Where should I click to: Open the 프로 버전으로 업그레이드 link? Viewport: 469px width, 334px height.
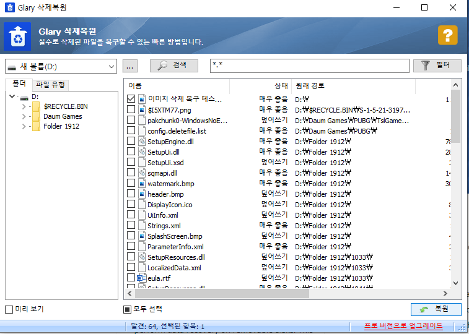click(x=403, y=325)
